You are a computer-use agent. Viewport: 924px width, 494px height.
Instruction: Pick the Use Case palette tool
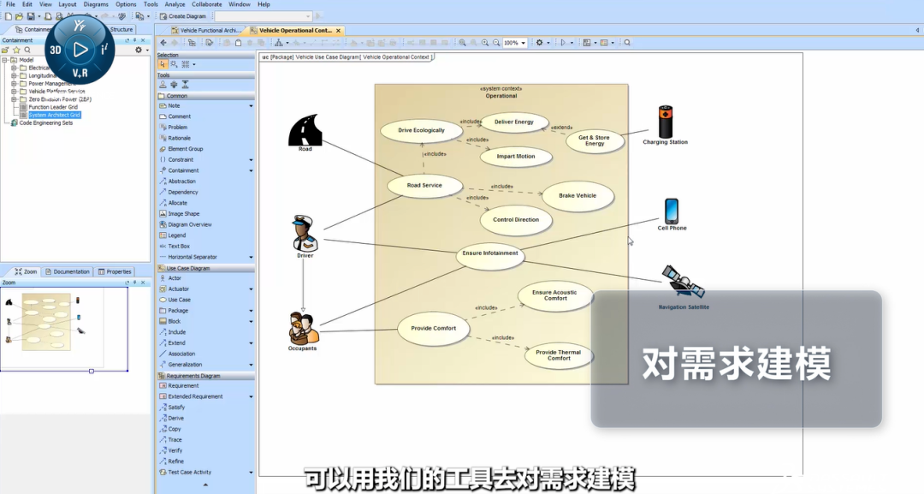tap(179, 300)
